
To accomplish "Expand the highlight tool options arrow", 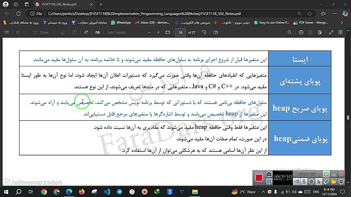I will pos(24,32).
